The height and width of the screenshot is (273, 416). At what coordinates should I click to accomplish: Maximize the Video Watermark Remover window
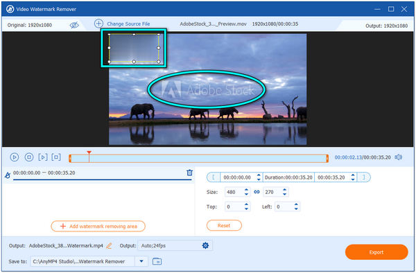point(391,9)
